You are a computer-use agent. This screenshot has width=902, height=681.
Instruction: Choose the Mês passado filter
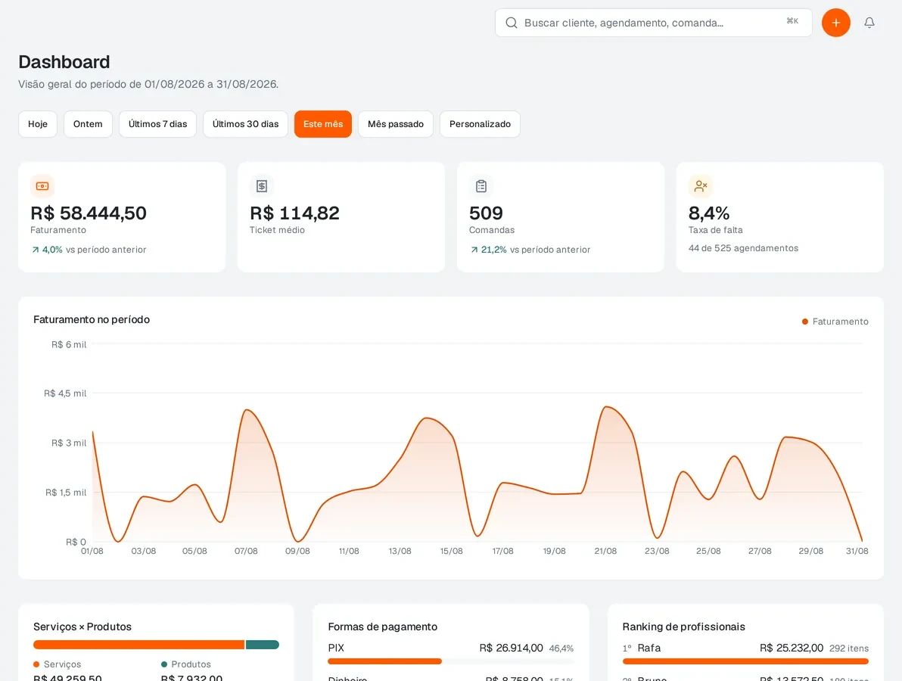point(396,124)
